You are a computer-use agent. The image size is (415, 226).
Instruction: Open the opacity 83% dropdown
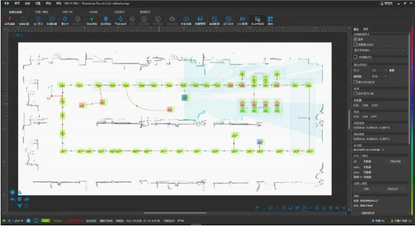pyautogui.click(x=379, y=76)
